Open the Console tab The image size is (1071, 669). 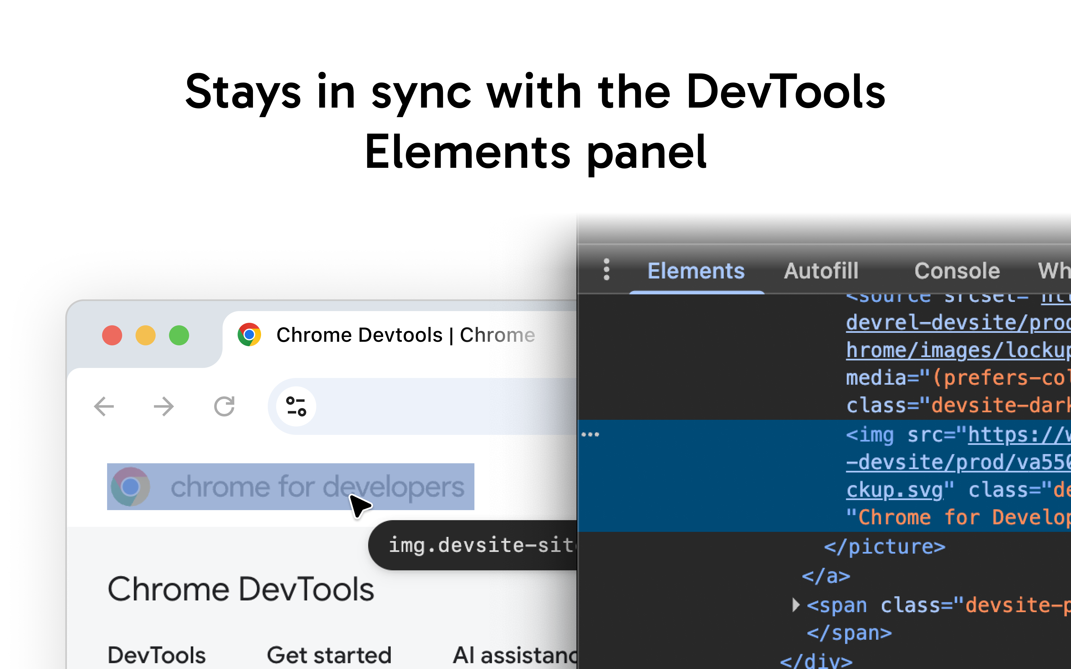point(957,271)
